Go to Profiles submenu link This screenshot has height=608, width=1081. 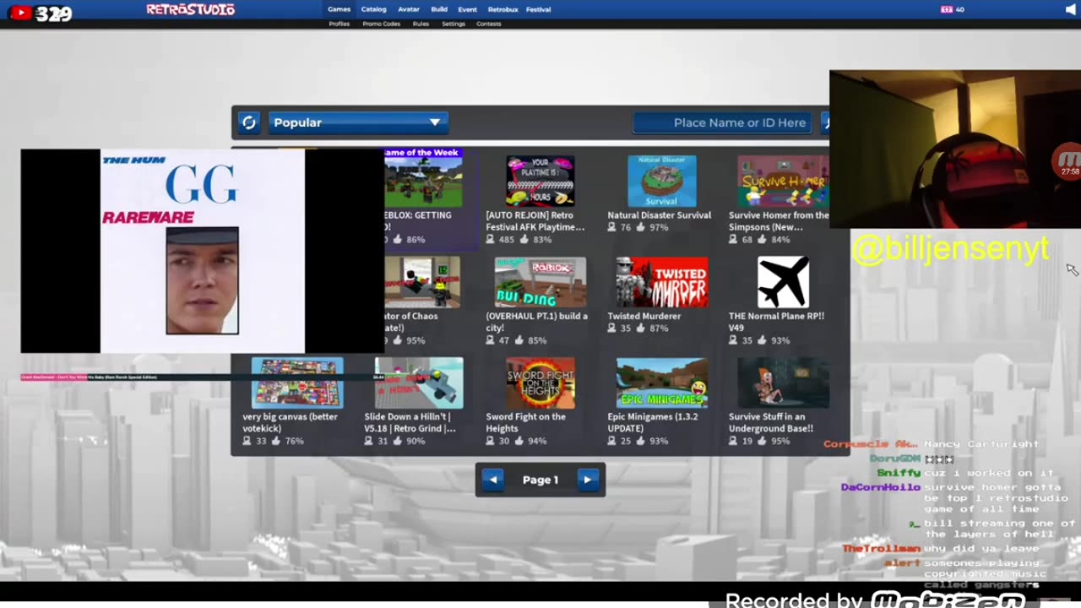coord(339,24)
